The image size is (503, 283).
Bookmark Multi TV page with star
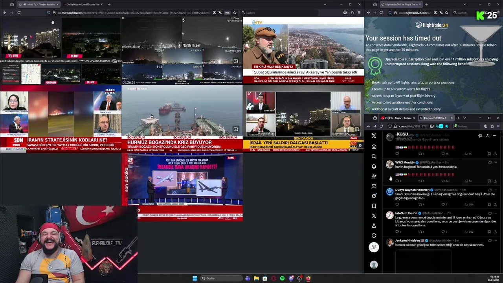[x=235, y=13]
